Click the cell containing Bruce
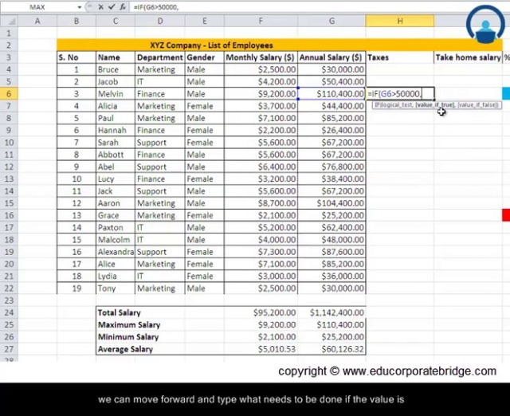Image resolution: width=510 pixels, height=416 pixels. (116, 69)
